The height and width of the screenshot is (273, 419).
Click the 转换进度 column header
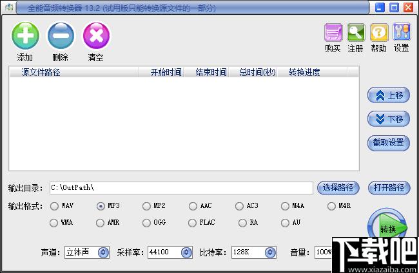point(313,72)
